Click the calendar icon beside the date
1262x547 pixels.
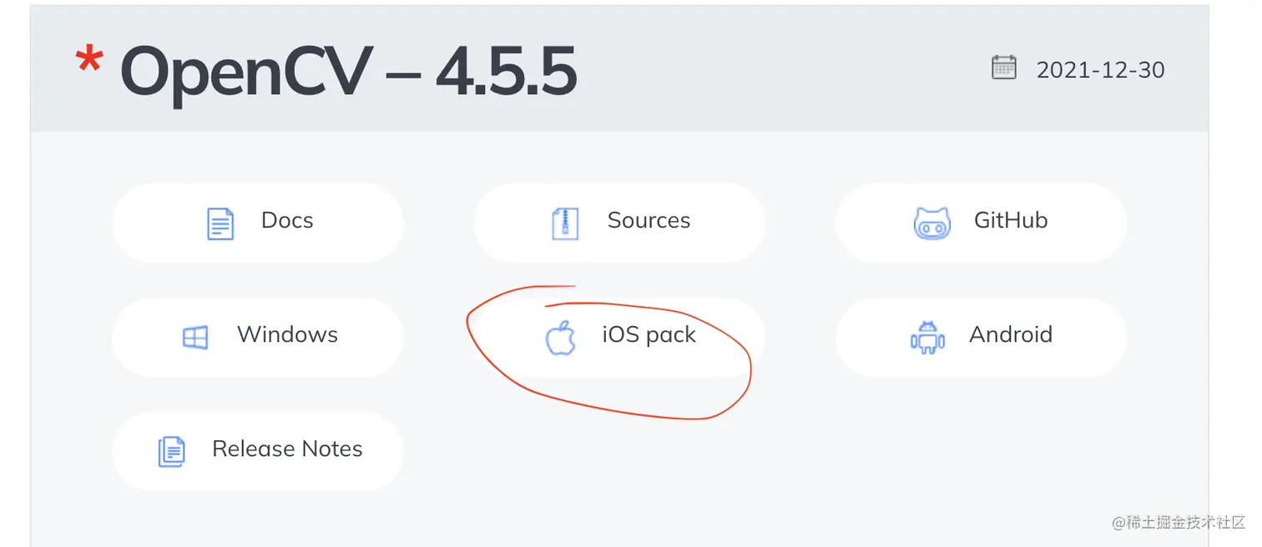[x=1004, y=68]
